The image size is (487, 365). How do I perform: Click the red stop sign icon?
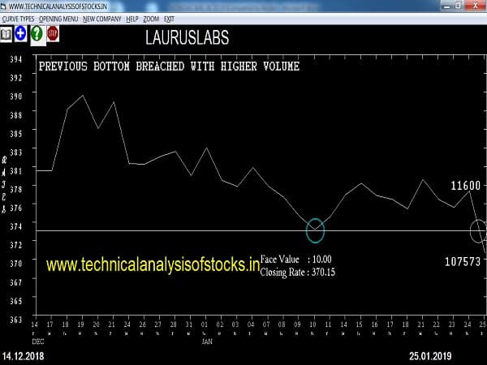click(53, 34)
